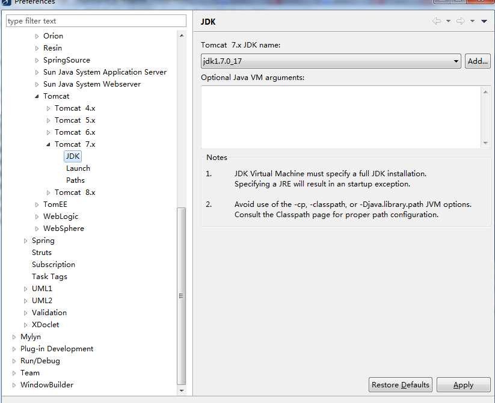Select the Tomcat 6.x label

click(x=75, y=132)
